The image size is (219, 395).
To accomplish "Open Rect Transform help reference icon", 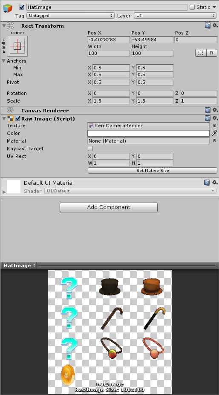I will click(207, 26).
